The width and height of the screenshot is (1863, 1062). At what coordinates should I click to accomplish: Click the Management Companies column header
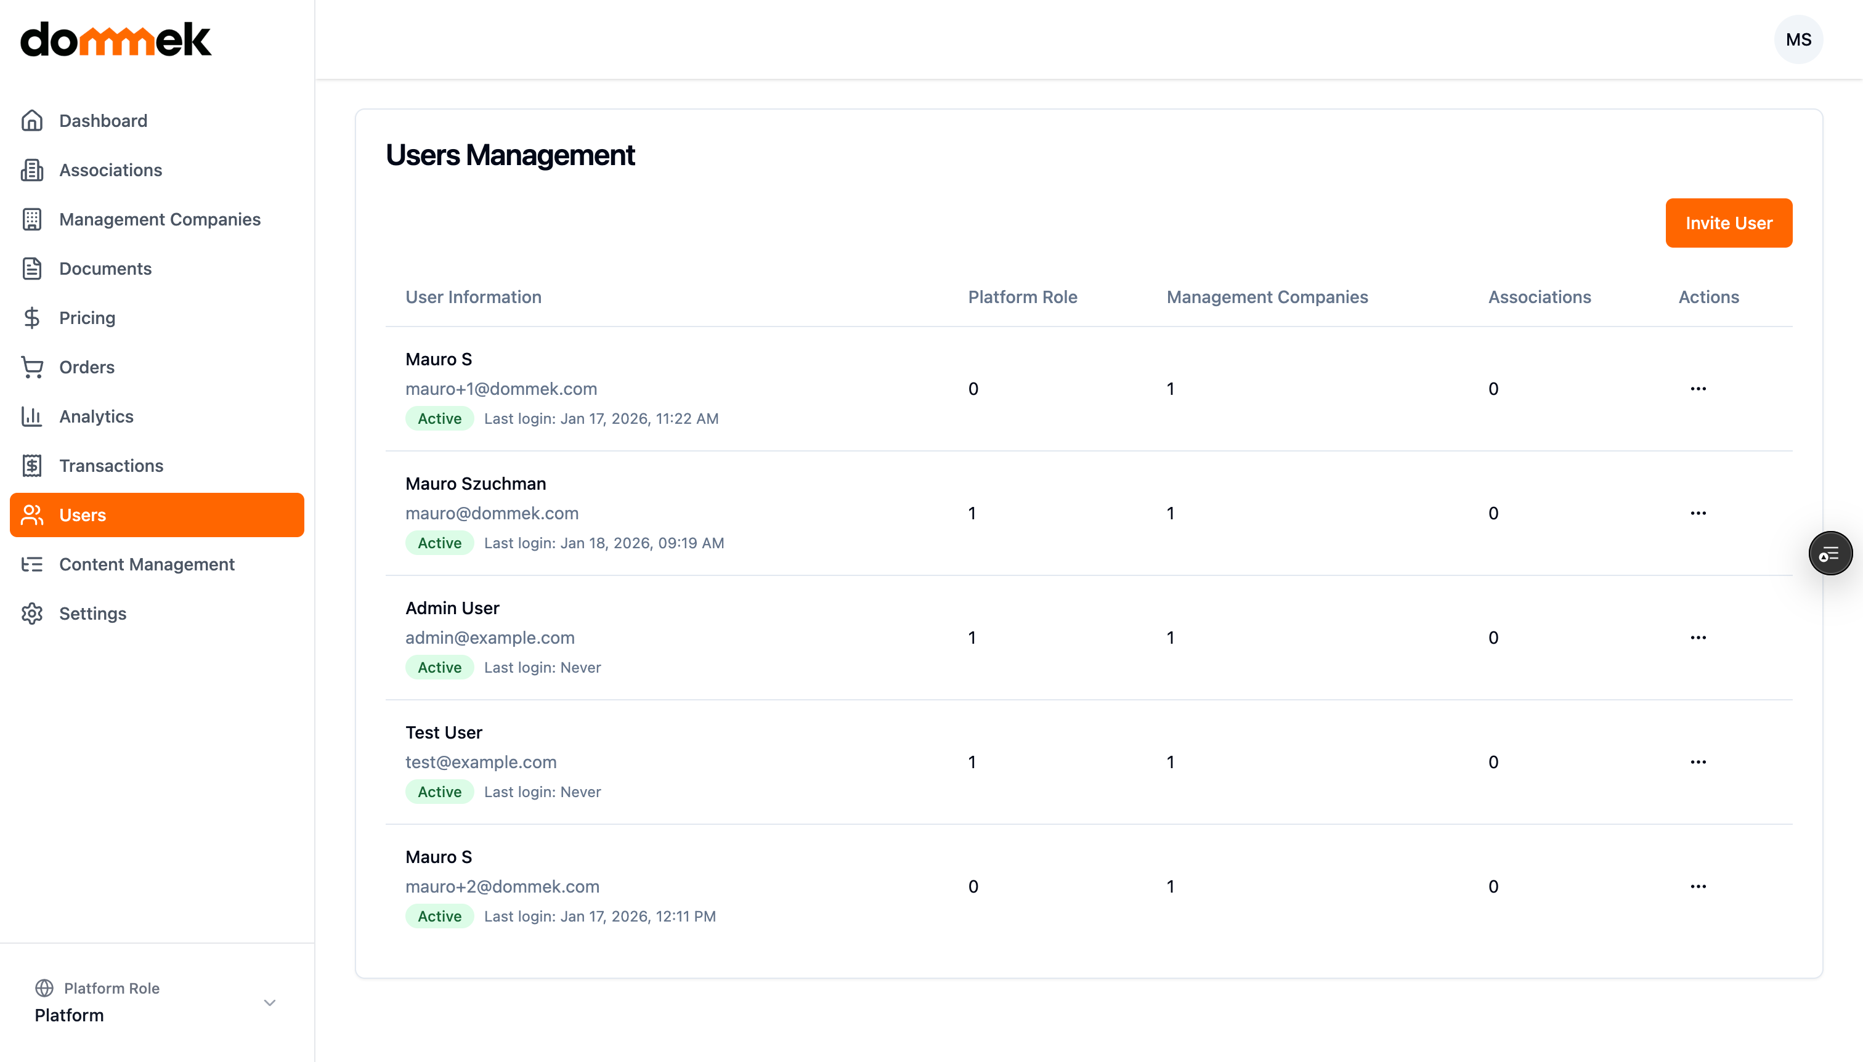1267,297
